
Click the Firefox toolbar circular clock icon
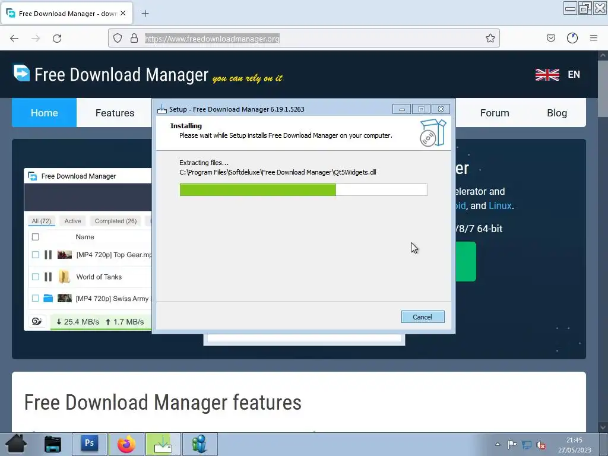point(572,38)
